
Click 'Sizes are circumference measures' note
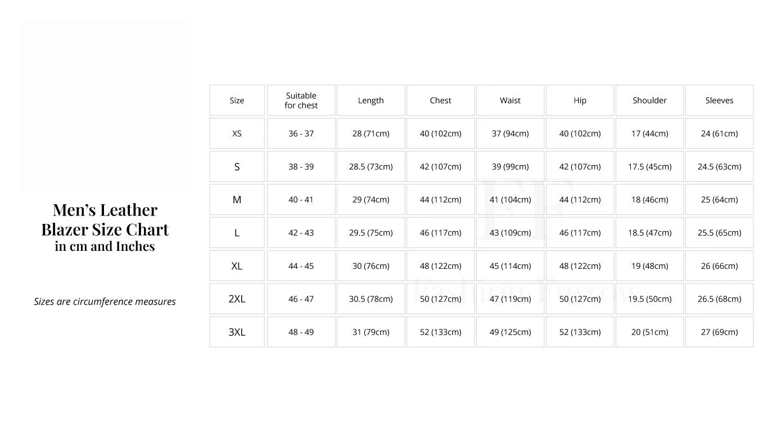[x=105, y=302]
